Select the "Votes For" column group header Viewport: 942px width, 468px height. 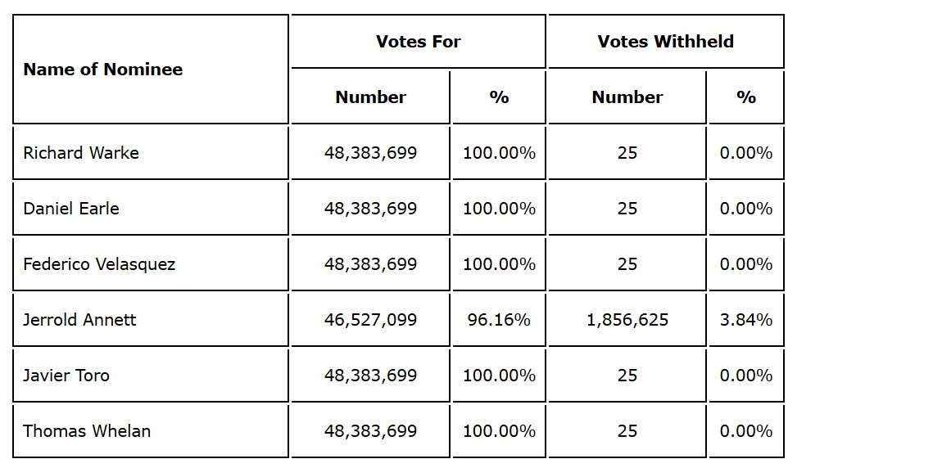point(418,42)
